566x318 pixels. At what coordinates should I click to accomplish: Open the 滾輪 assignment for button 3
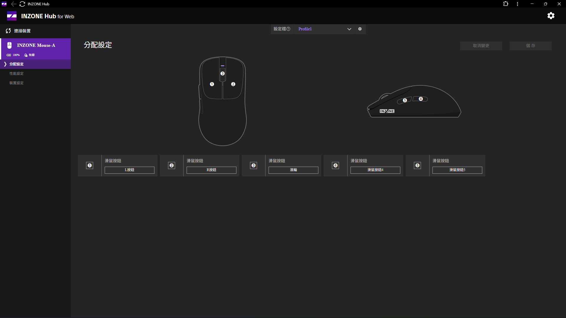pyautogui.click(x=293, y=170)
